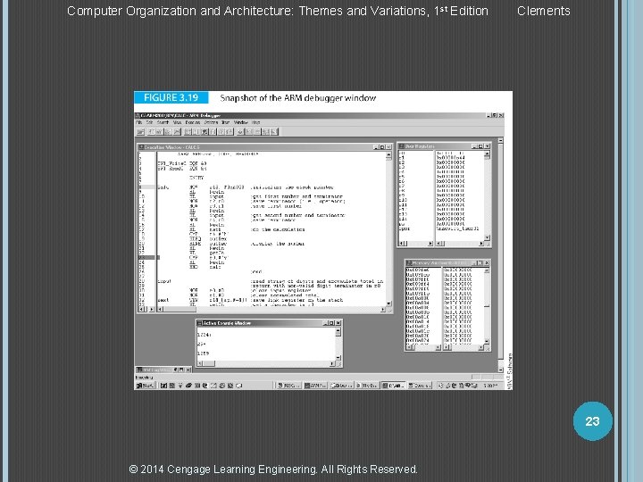This screenshot has height=482, width=643.
Task: Click the down arrow of the Execution Window's vertical scrollbar
Action: (388, 303)
